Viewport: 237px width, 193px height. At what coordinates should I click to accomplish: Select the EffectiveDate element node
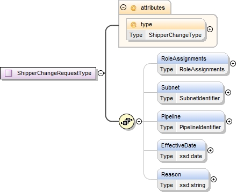pyautogui.click(x=182, y=151)
